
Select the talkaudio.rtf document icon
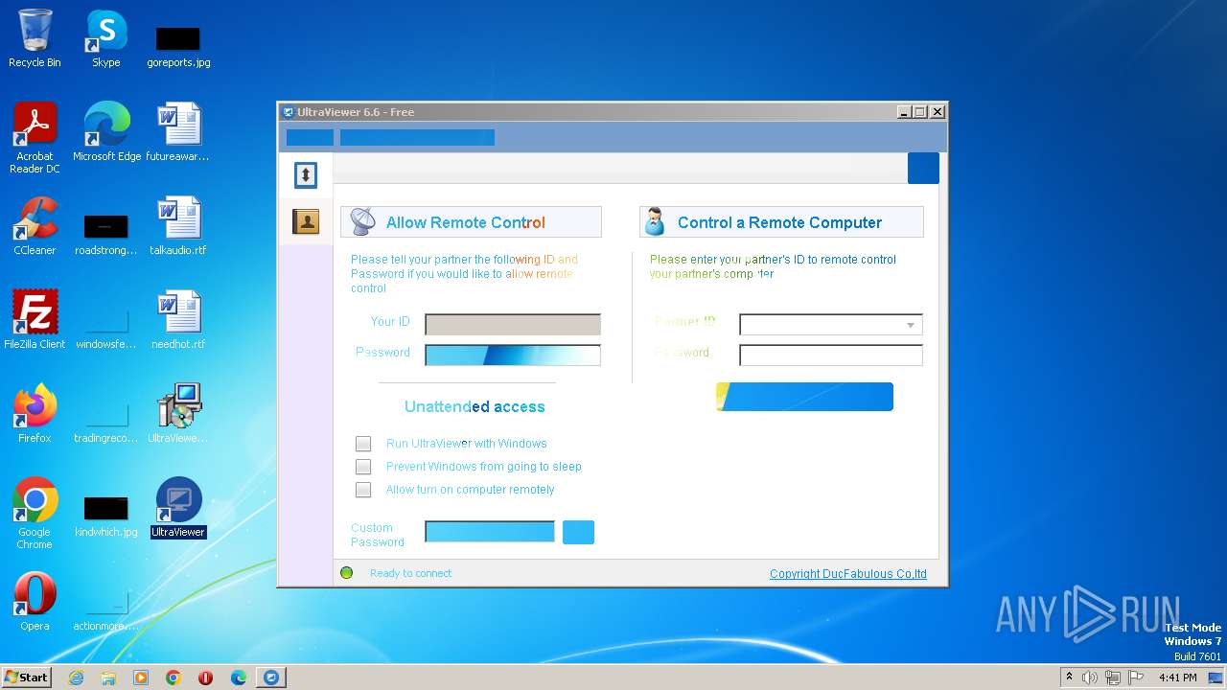[x=178, y=226]
